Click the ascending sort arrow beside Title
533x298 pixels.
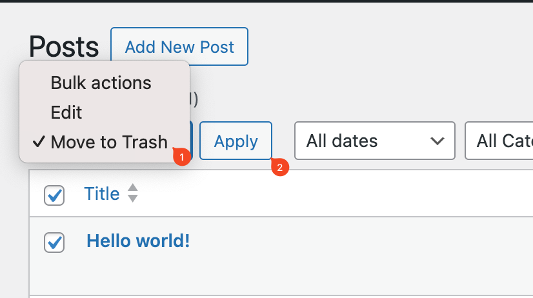(x=132, y=188)
